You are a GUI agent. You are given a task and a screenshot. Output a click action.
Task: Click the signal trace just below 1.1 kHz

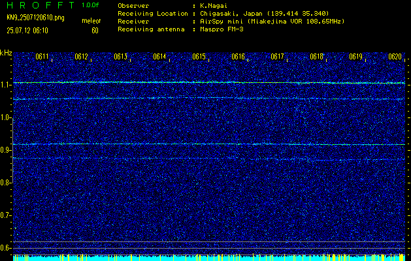(209, 99)
